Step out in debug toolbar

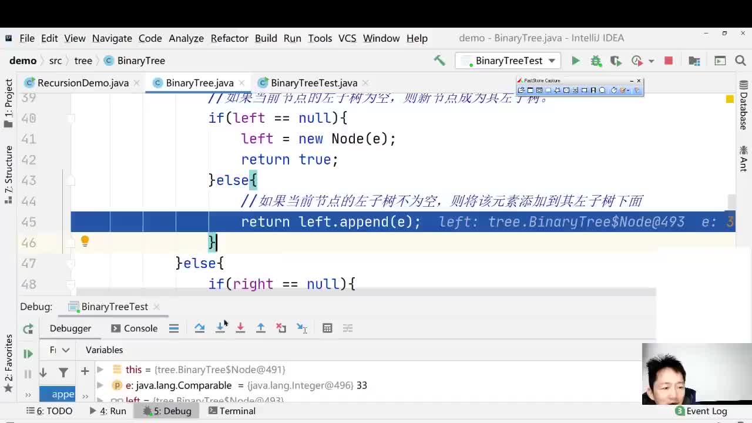click(261, 328)
